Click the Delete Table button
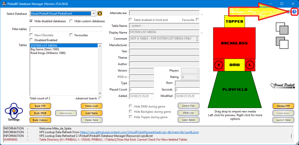Viewport: 299px width, 145px height. tap(91, 120)
